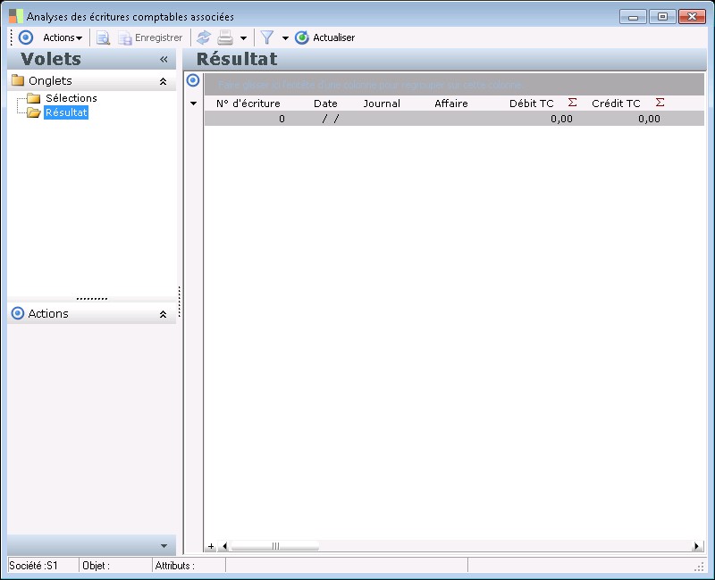The height and width of the screenshot is (580, 715).
Task: Collapse the Volets side panel
Action: pos(164,59)
